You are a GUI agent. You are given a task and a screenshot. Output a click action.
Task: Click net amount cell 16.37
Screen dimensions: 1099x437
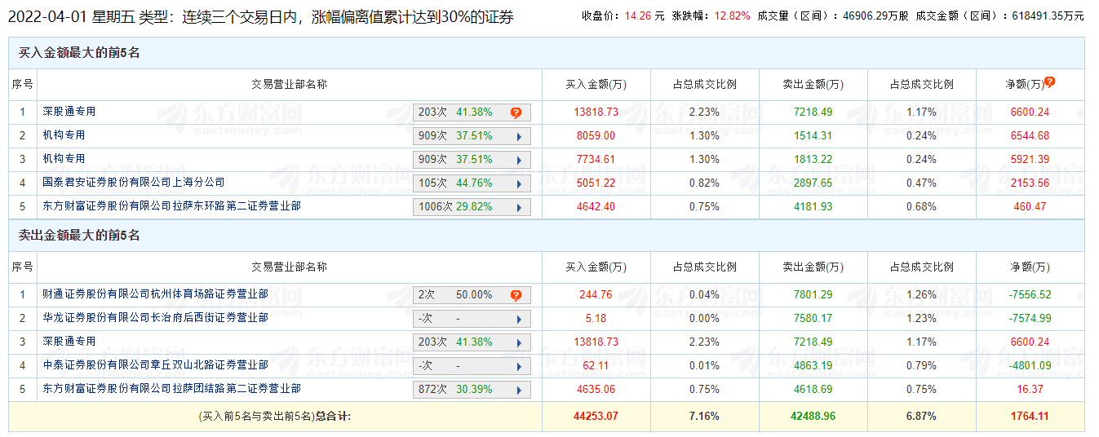(x=1030, y=390)
